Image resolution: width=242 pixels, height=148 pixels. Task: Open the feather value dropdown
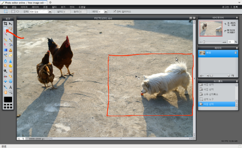(x=106, y=12)
